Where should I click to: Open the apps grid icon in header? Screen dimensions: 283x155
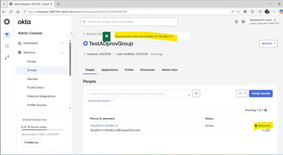(243, 22)
